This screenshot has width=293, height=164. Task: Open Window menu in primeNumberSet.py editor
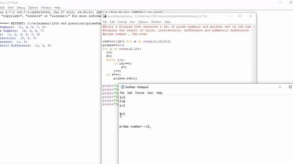(156, 22)
